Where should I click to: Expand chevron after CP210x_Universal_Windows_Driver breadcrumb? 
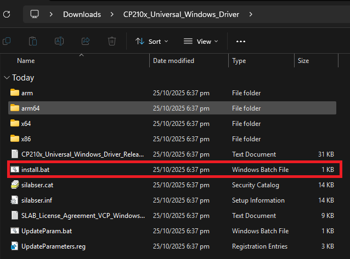point(251,14)
